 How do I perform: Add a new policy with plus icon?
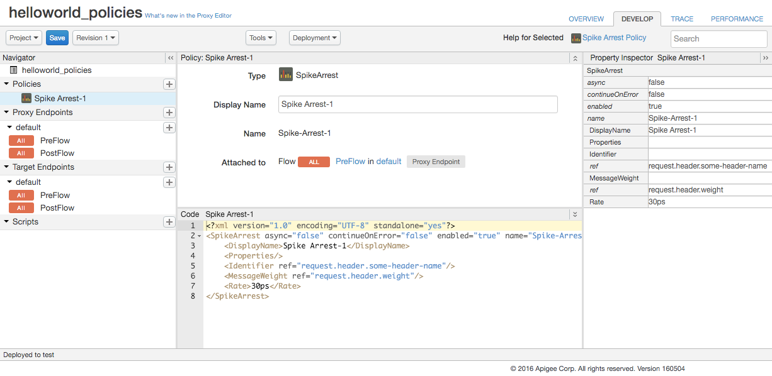169,84
